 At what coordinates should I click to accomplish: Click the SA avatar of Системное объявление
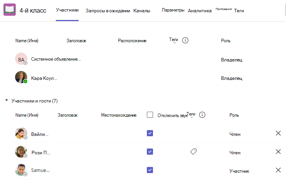click(21, 59)
